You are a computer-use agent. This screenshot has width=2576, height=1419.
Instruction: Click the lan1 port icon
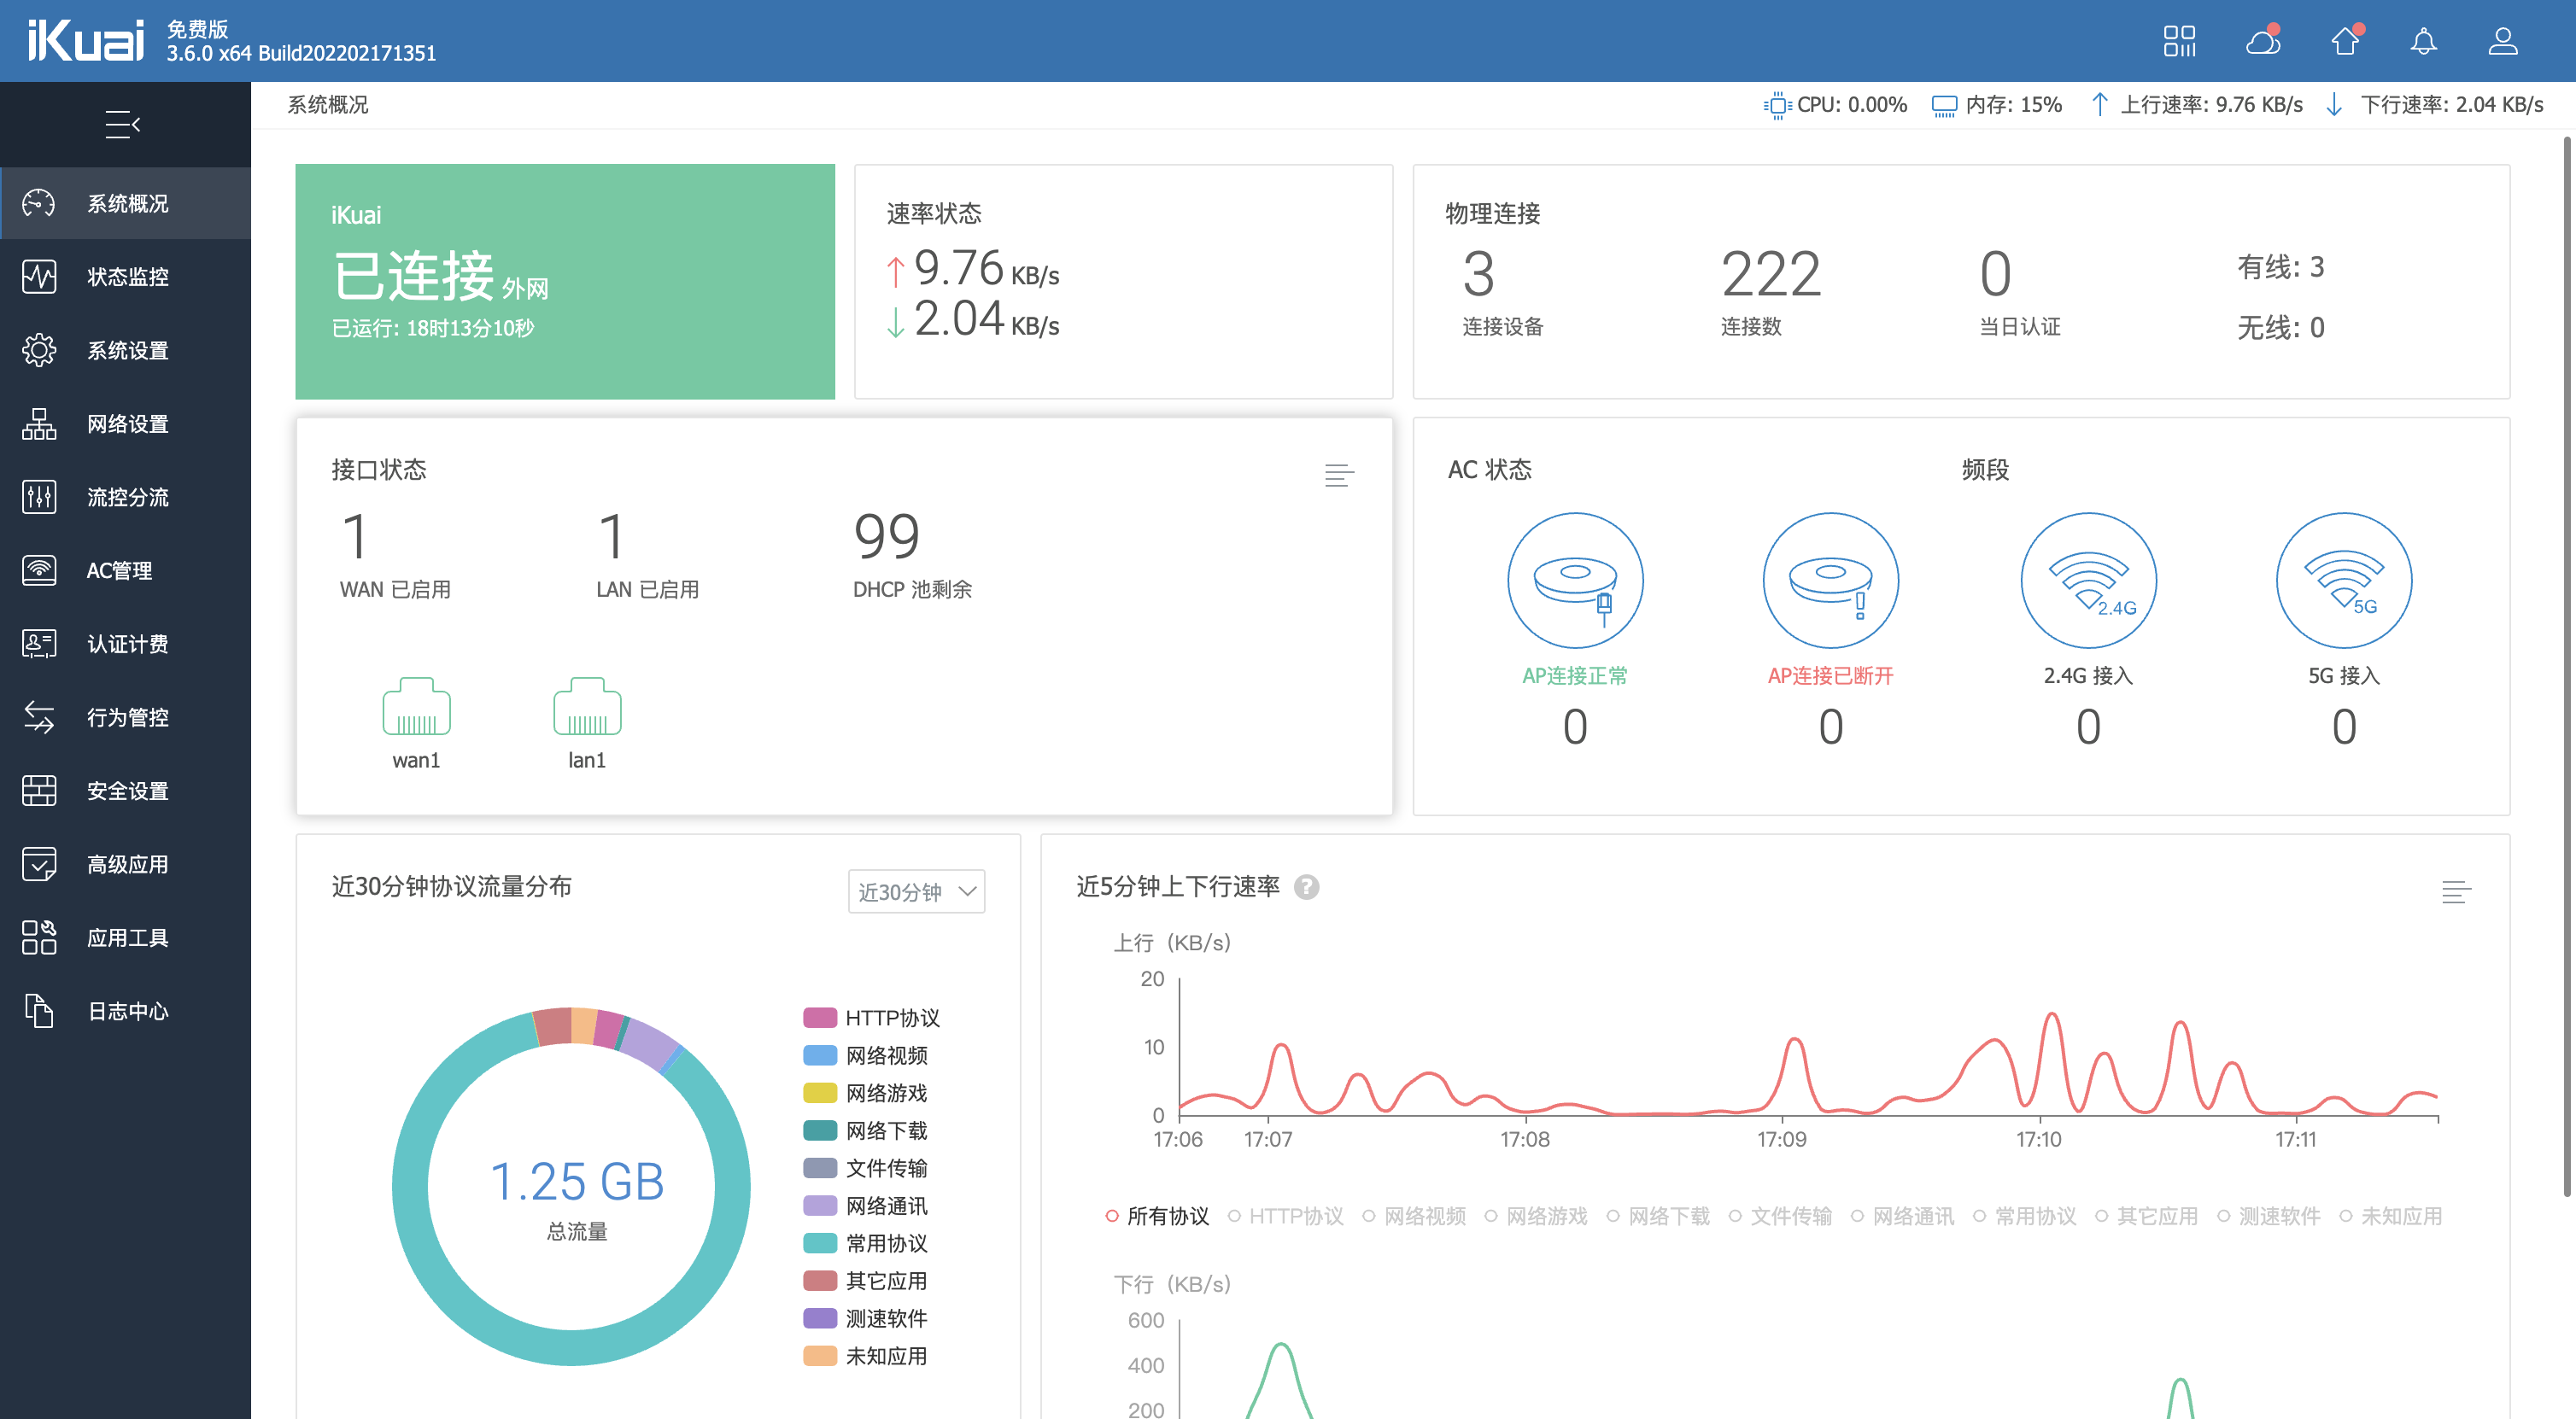[587, 708]
